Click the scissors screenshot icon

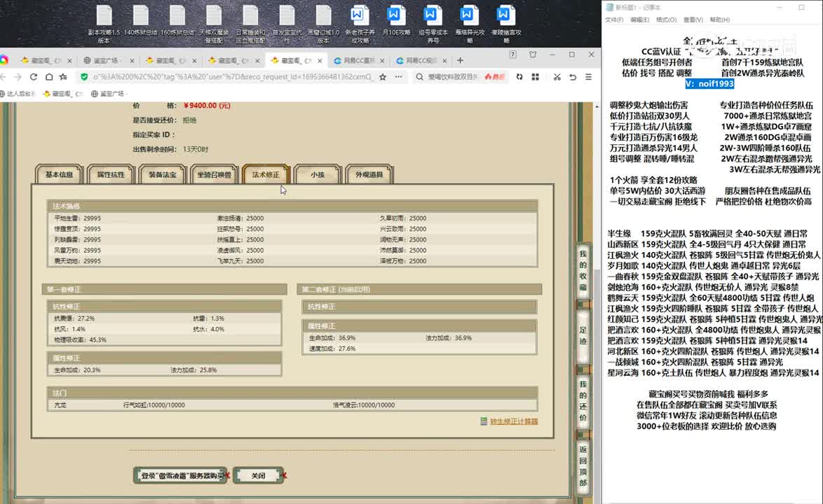point(557,77)
